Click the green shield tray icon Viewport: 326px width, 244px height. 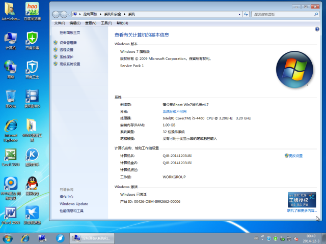tap(276, 238)
